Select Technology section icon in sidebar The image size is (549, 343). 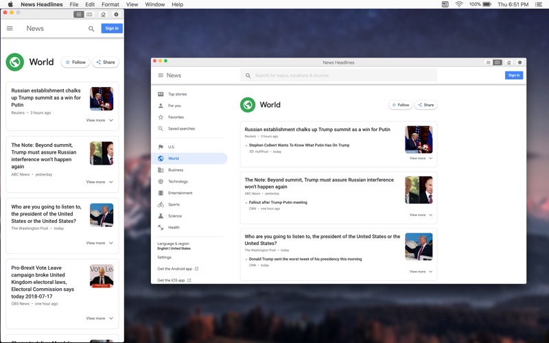161,181
